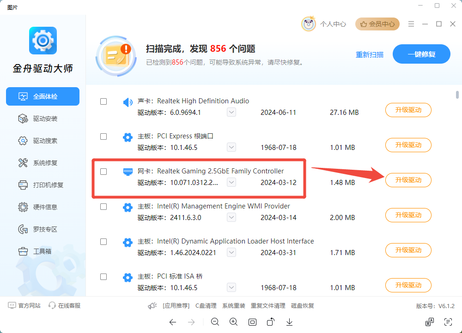Upgrade the Realtek High Definition Audio driver
The image size is (462, 333).
(x=408, y=110)
